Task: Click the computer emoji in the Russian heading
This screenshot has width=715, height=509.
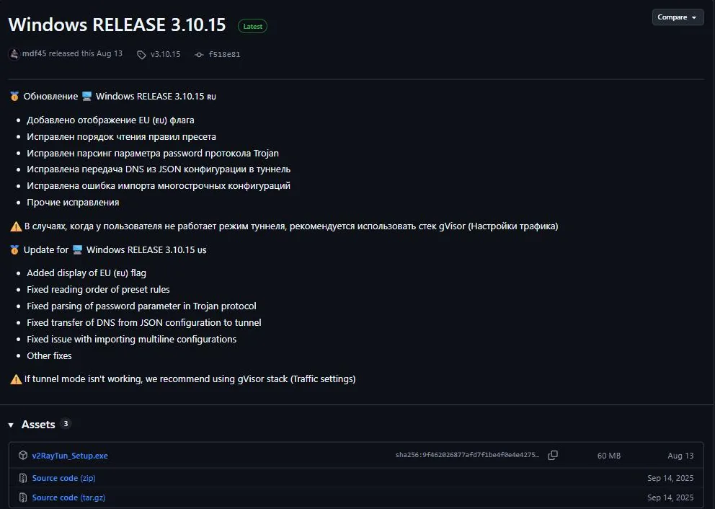Action: click(87, 96)
